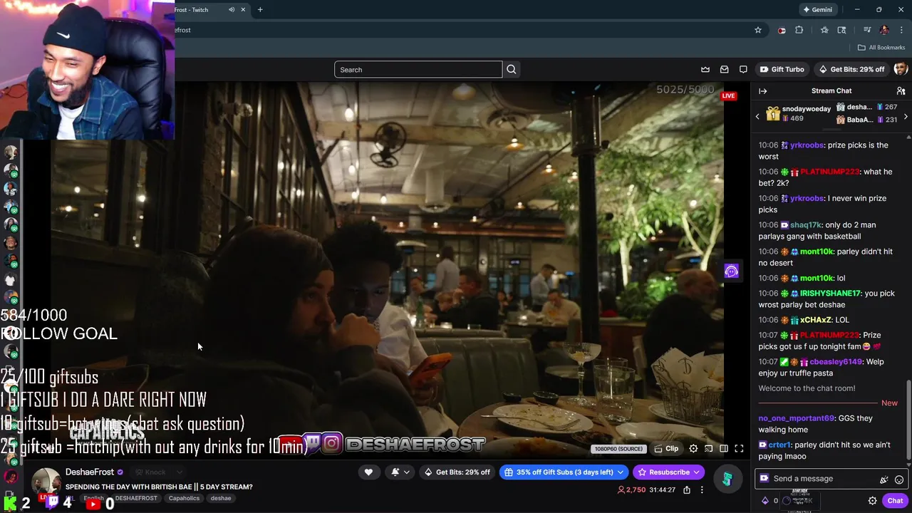The image size is (912, 513).
Task: Click the Gift Turbo button
Action: (782, 69)
